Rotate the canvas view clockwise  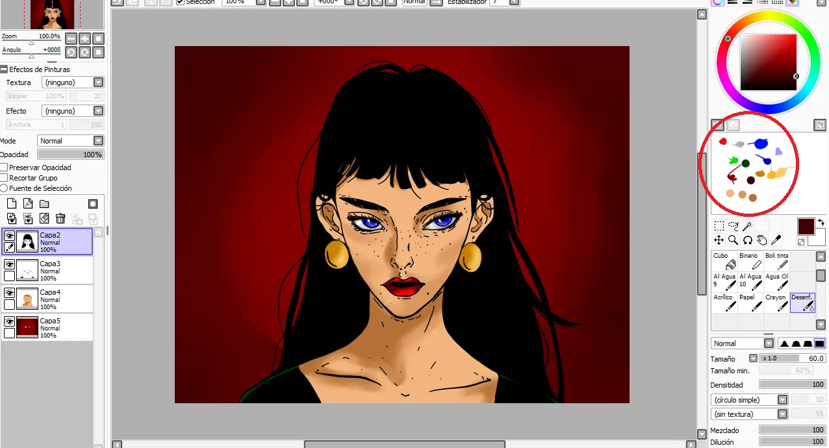(84, 52)
